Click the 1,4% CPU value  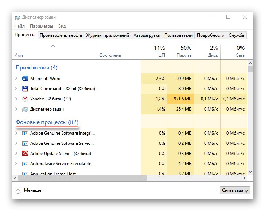(x=160, y=109)
